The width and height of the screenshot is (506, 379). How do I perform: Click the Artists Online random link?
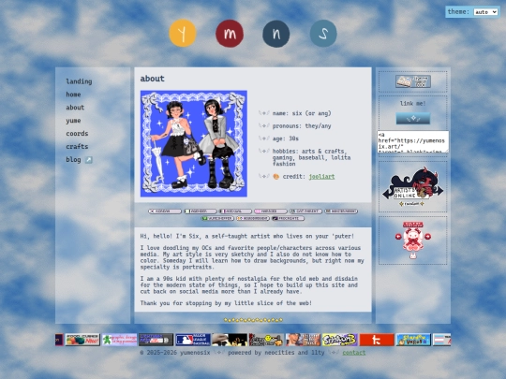[x=411, y=204]
